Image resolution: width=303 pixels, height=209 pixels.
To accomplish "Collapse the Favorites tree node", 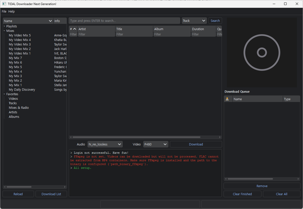I will [4, 94].
